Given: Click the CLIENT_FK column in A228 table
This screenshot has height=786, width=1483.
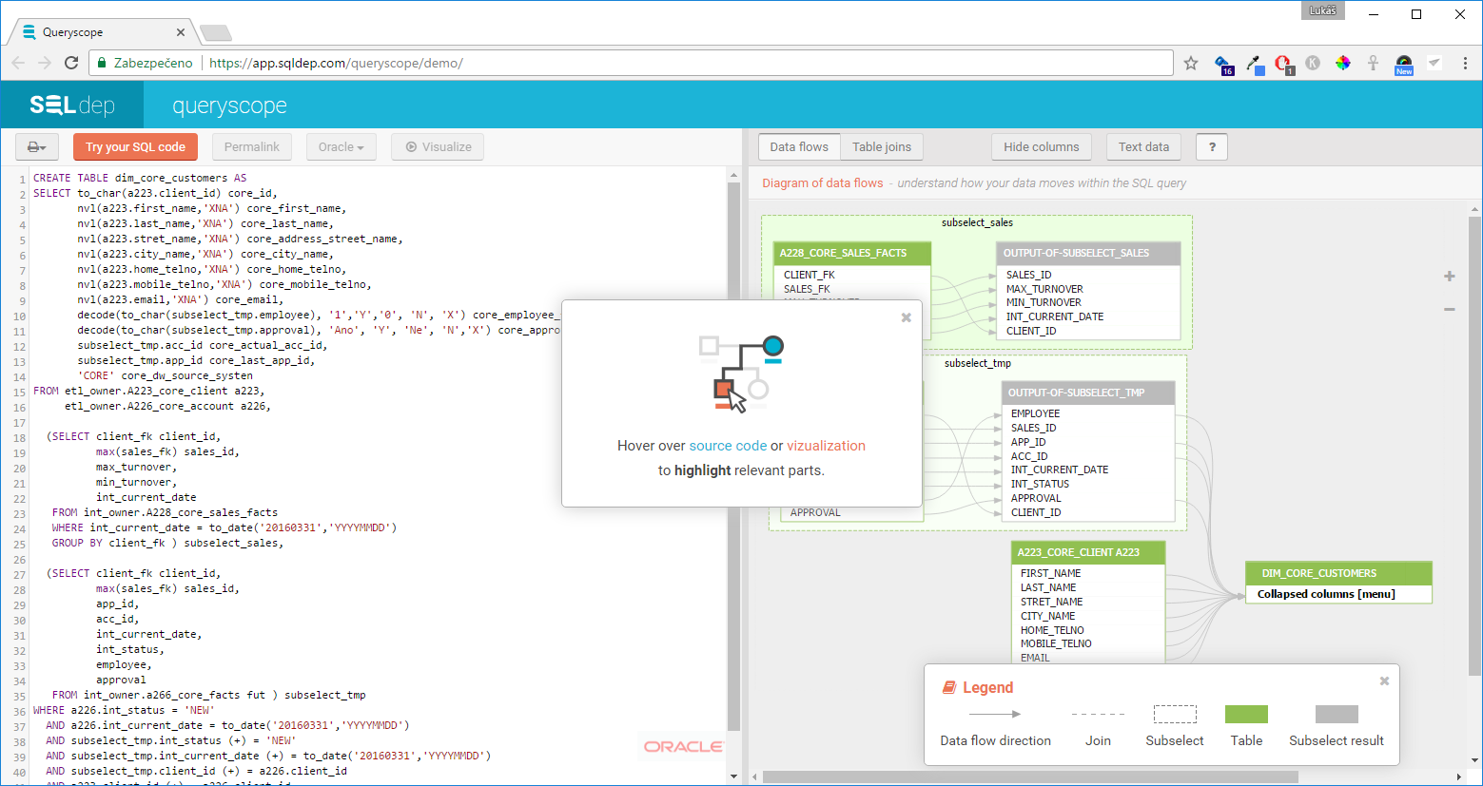Looking at the screenshot, I should pyautogui.click(x=810, y=275).
